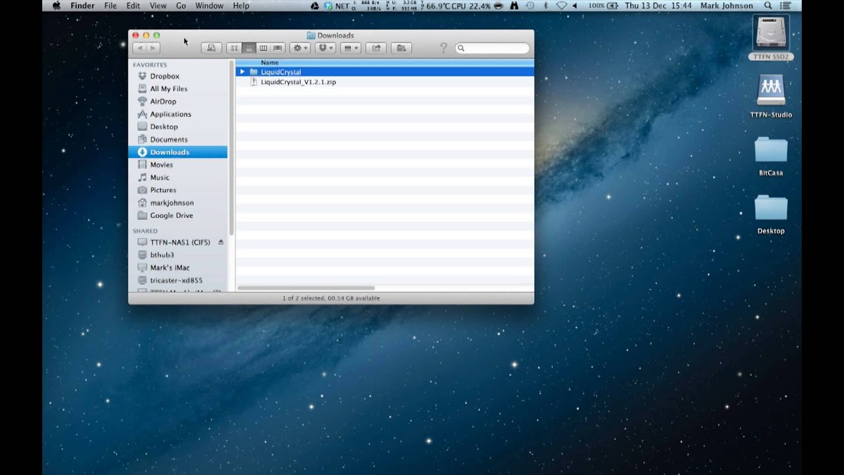Expand the LiquidCrystal folder disclosure triangle
The width and height of the screenshot is (844, 475).
pyautogui.click(x=243, y=71)
